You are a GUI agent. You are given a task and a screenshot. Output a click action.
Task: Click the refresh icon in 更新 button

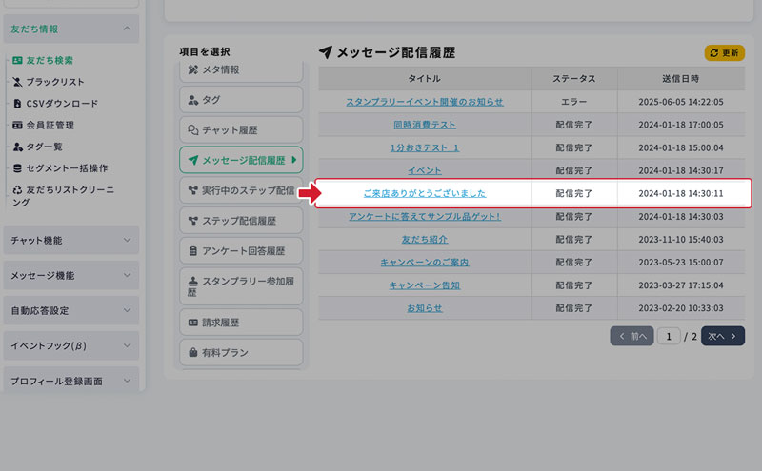click(713, 53)
